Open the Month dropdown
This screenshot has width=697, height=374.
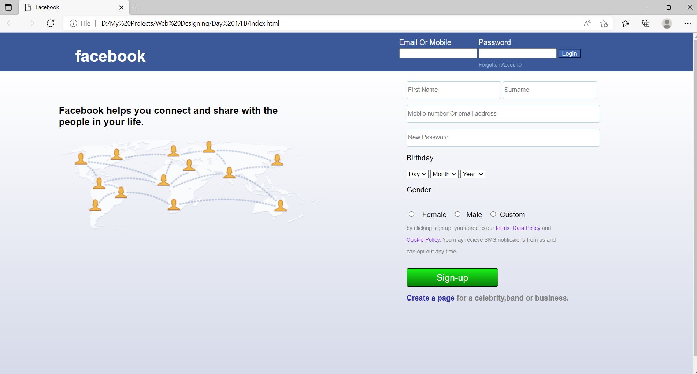pos(444,174)
